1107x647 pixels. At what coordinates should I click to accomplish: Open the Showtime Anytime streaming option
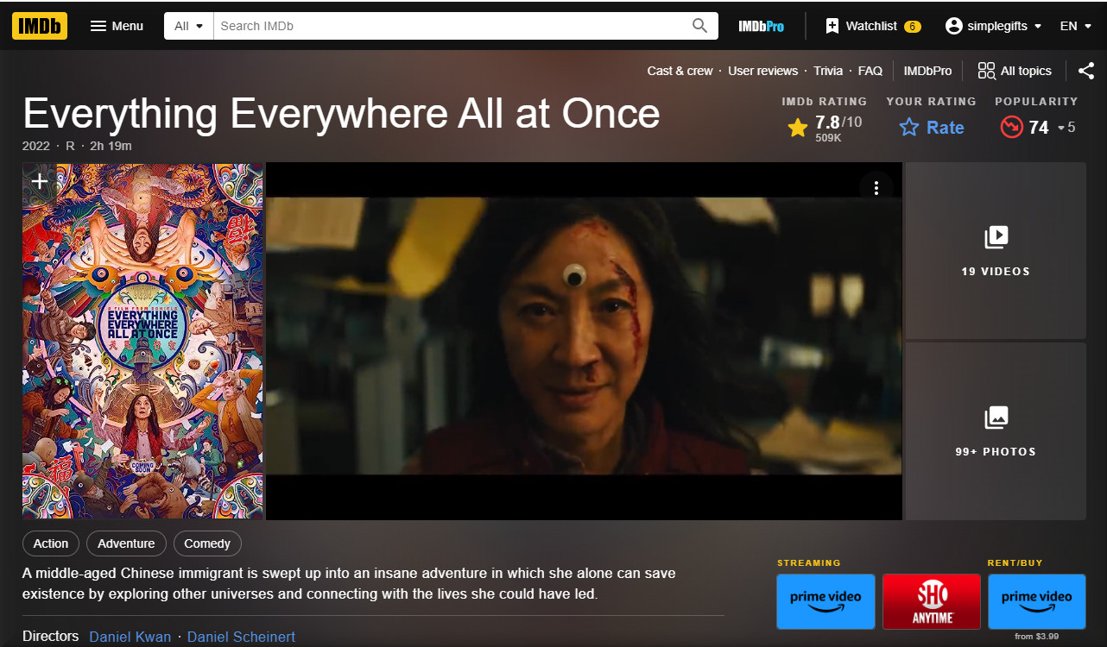tap(932, 601)
